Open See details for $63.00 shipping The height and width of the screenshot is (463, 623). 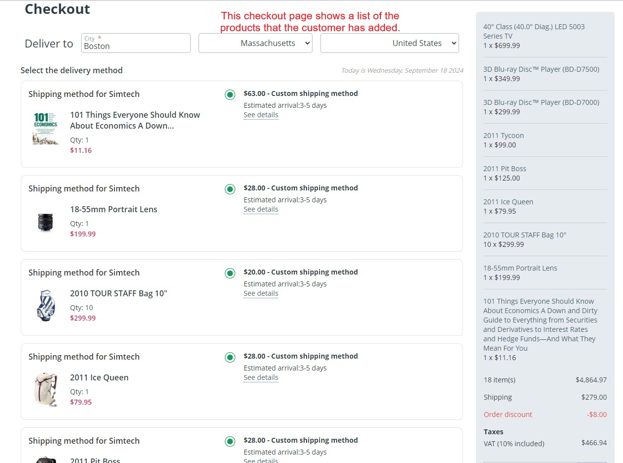261,115
